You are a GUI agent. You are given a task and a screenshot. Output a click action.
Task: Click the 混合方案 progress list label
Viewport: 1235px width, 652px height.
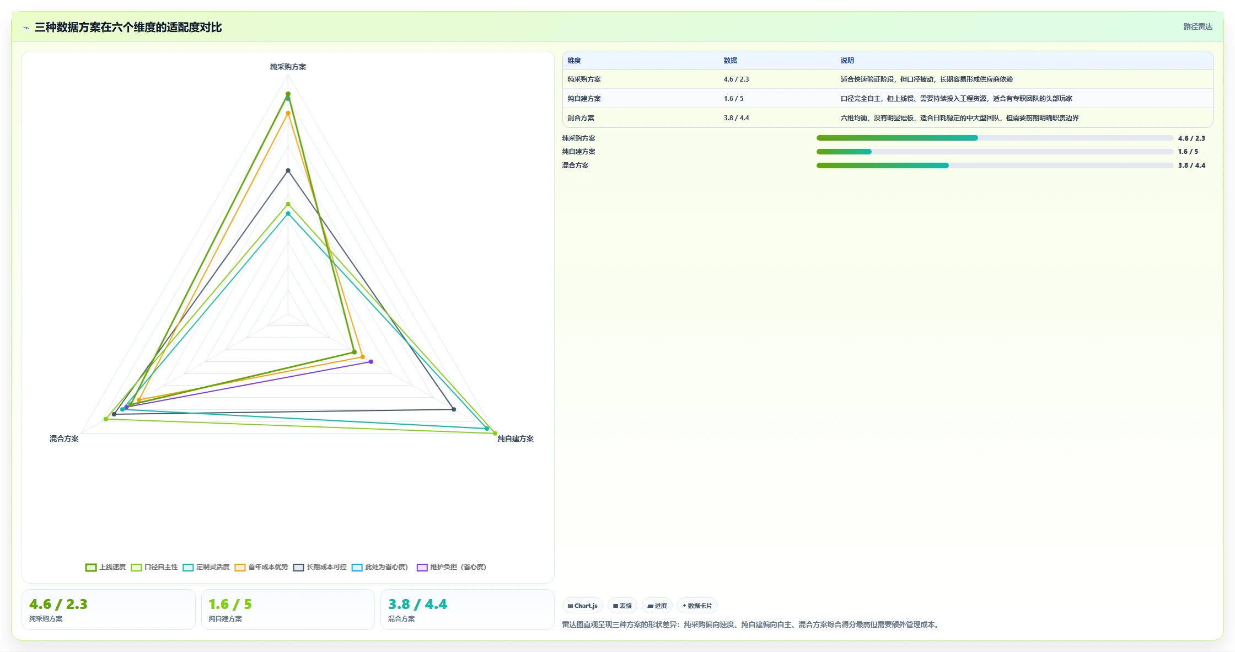[575, 165]
